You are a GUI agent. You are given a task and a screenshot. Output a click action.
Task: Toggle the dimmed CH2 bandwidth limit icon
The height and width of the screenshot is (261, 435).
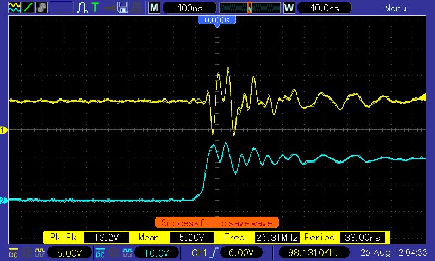[x=114, y=253]
